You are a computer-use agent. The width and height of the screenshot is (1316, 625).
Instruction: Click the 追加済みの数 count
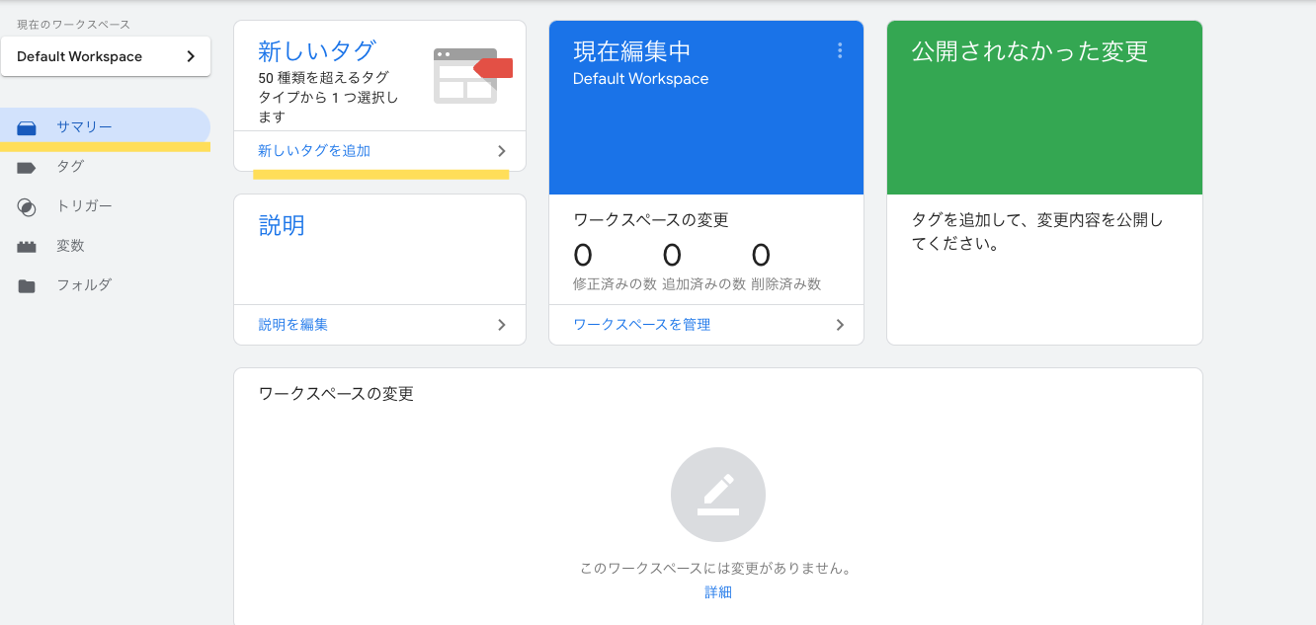672,256
